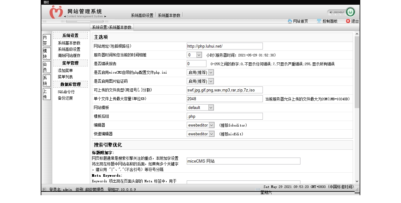
Task: Open 系统基本参数 in sidebar
Action: pos(69,43)
